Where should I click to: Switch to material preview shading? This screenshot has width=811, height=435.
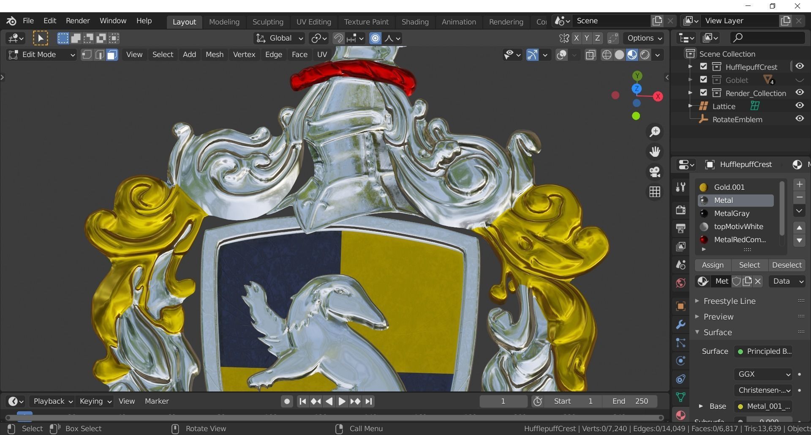[x=632, y=55]
